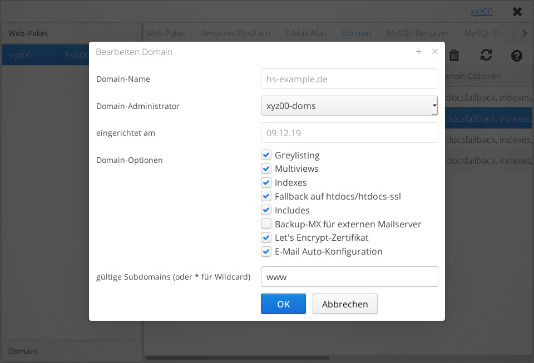This screenshot has height=363, width=534.
Task: Click the Abbrechen button
Action: pyautogui.click(x=345, y=304)
